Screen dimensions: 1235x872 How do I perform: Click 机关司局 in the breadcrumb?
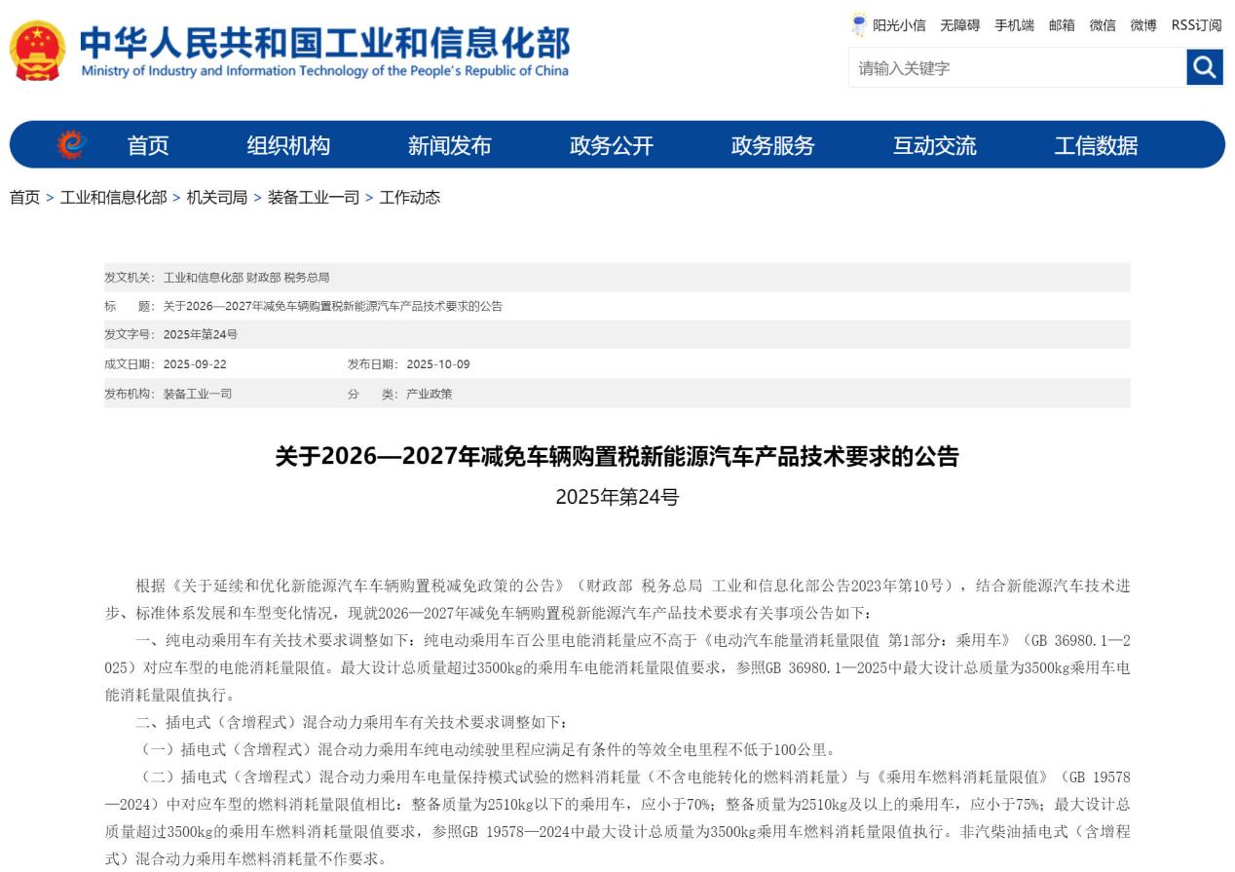(x=216, y=198)
